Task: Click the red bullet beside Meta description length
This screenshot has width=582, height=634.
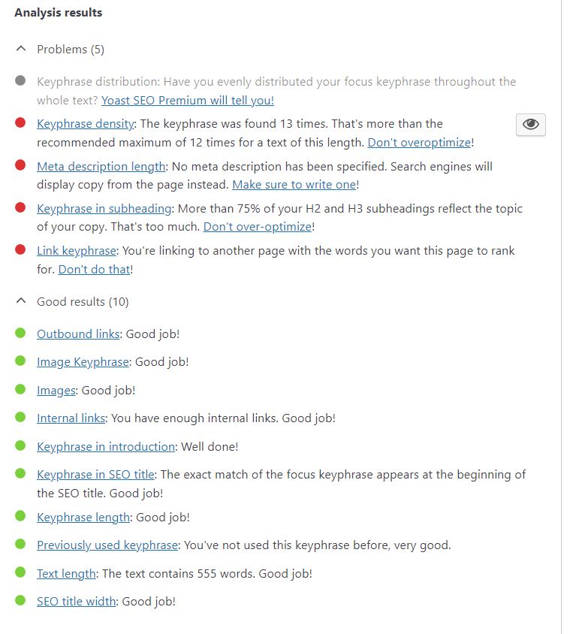Action: click(x=20, y=165)
